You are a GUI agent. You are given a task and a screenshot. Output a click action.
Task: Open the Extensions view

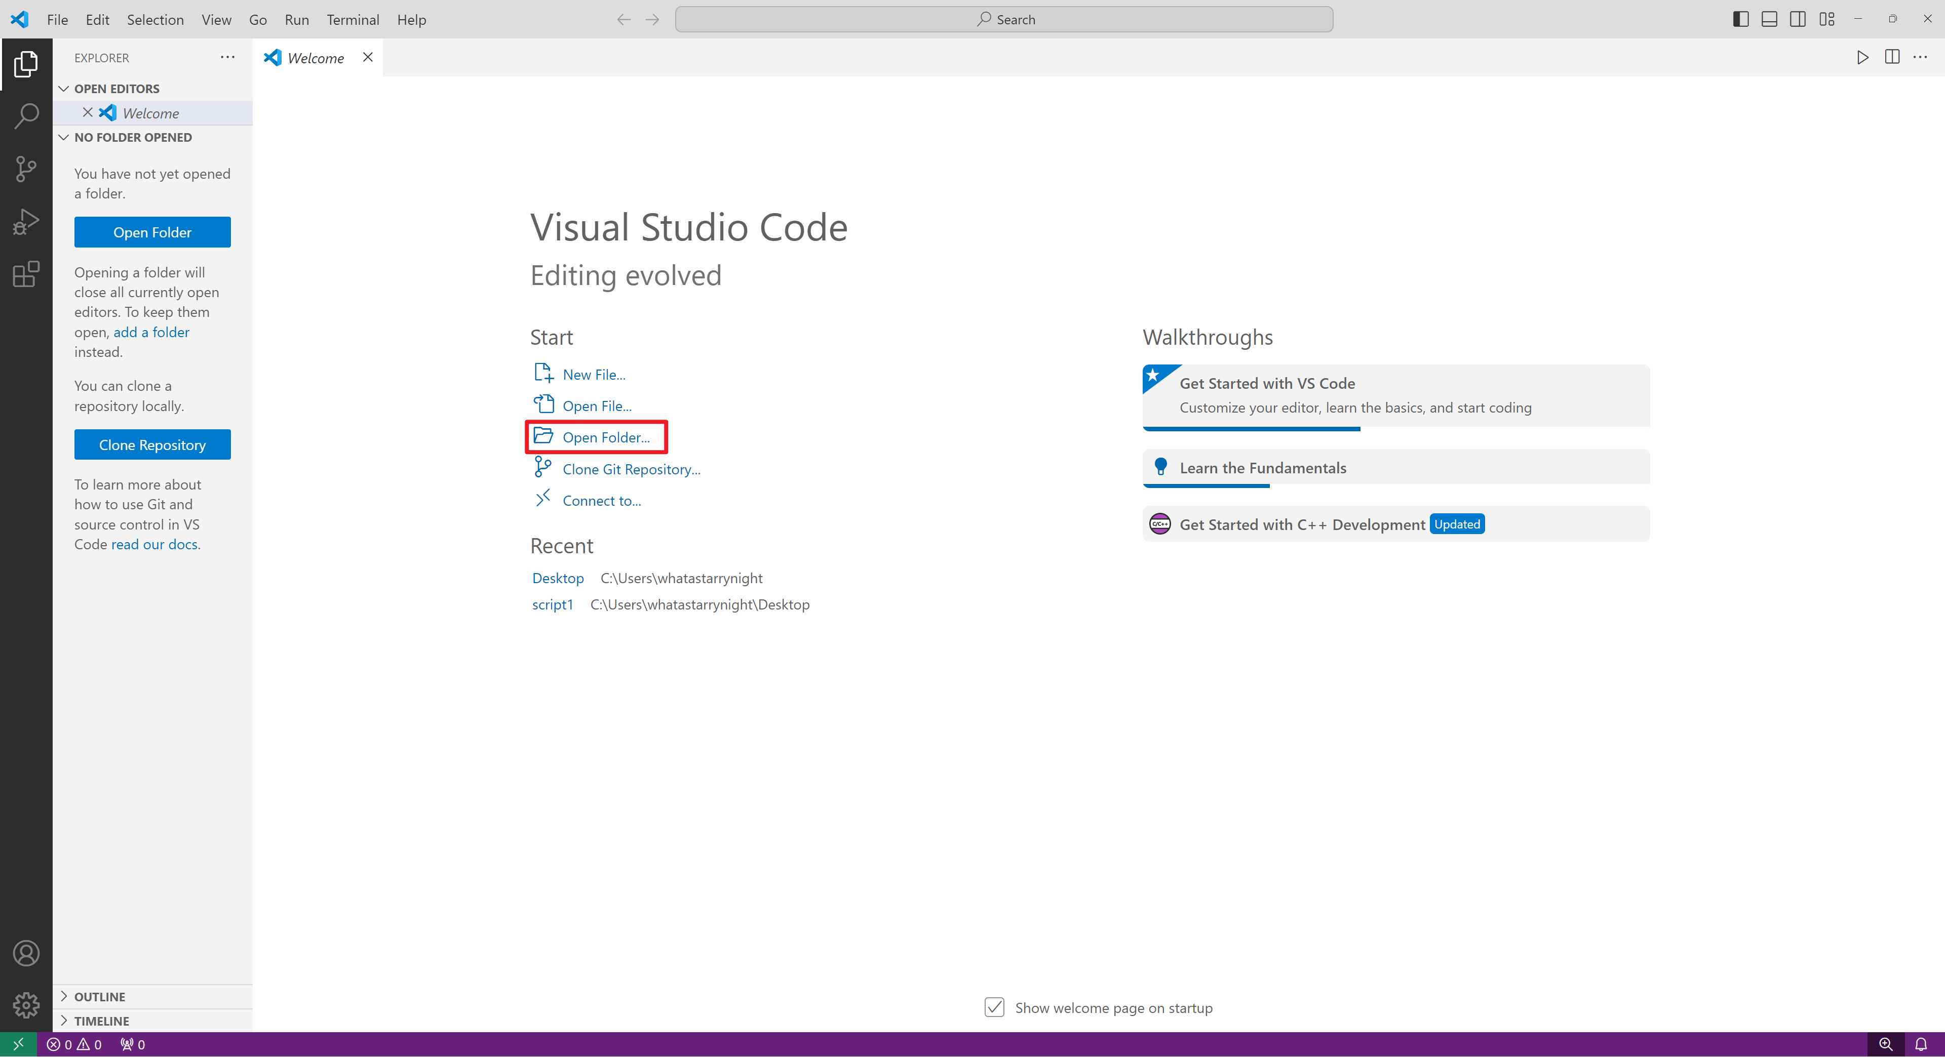(x=26, y=274)
